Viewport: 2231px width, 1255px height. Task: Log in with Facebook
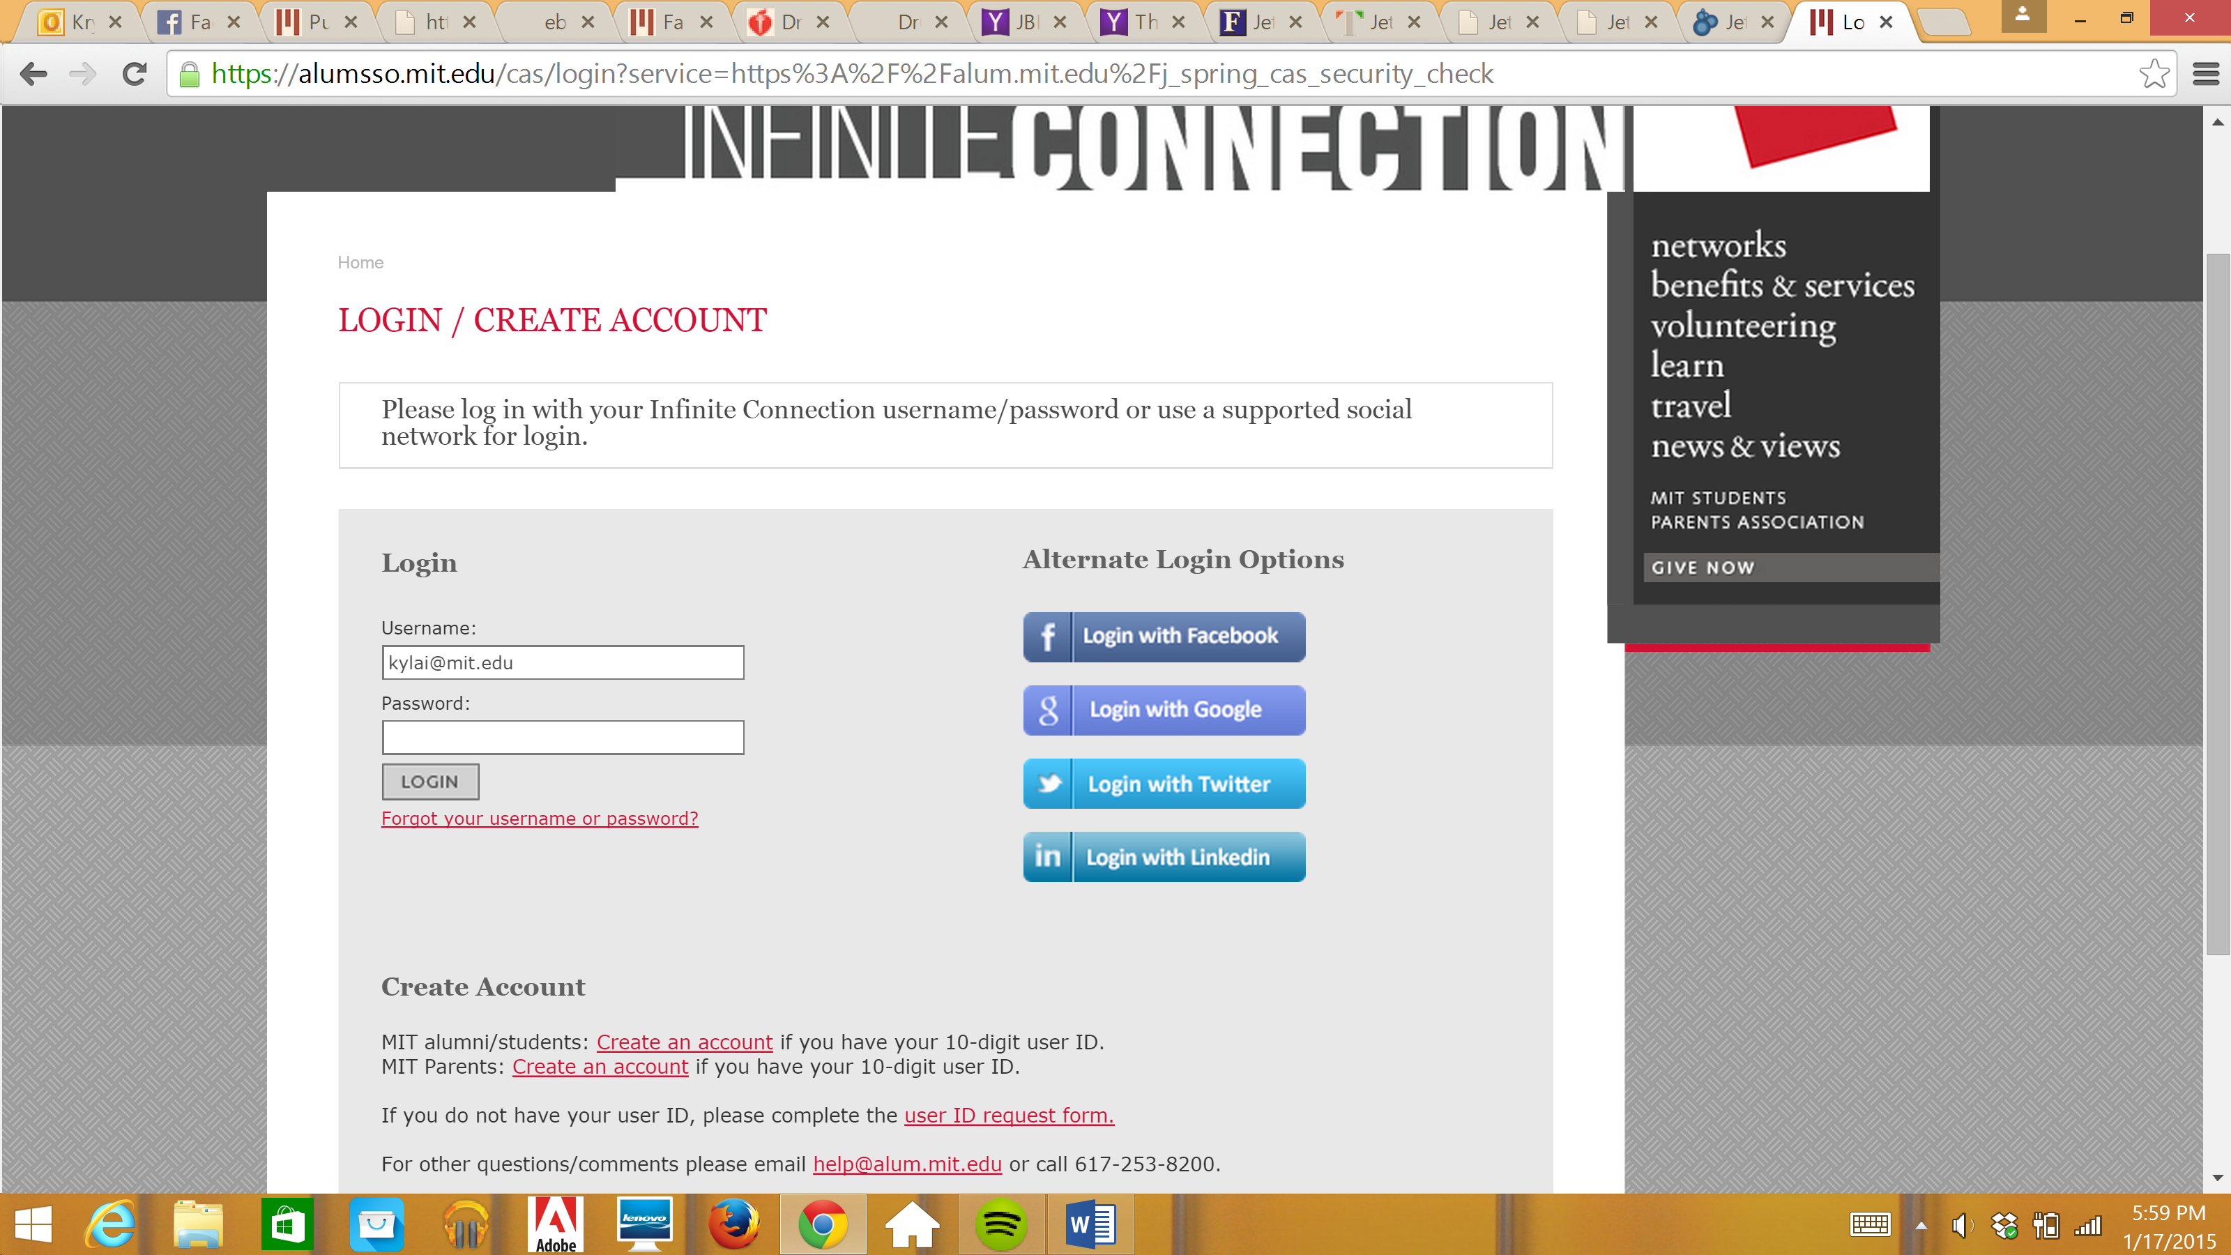click(1164, 637)
